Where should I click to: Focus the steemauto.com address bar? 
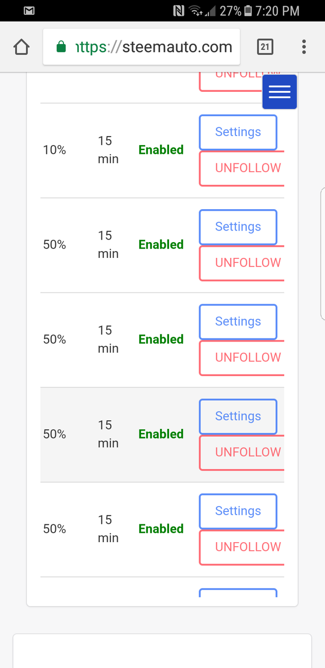(142, 47)
